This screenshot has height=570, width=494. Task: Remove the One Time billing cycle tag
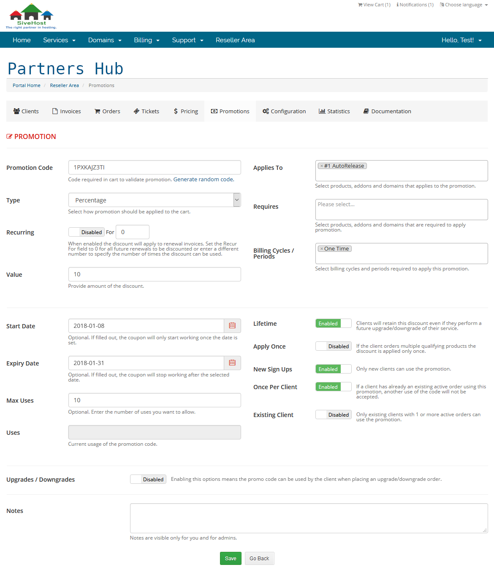coord(322,249)
